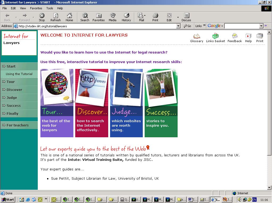Click the Tour globe picture card
The height and width of the screenshot is (203, 272).
coord(57,103)
